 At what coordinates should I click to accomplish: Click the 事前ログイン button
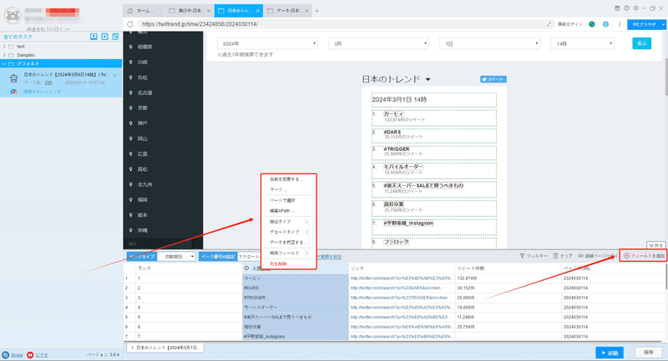(x=570, y=24)
